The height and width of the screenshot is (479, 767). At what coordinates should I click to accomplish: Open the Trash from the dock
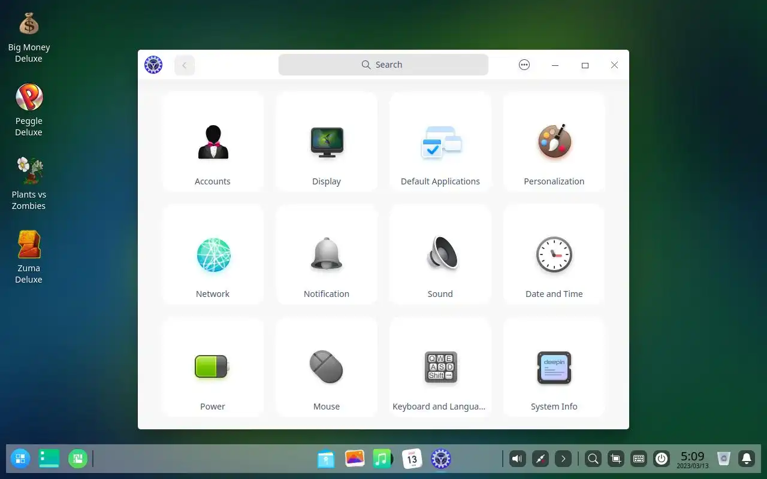click(724, 459)
